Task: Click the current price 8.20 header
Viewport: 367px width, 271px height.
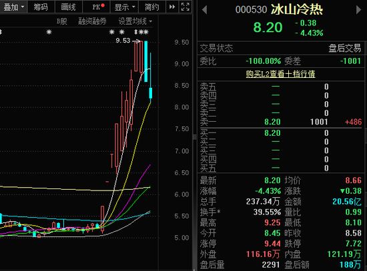Action: click(268, 27)
